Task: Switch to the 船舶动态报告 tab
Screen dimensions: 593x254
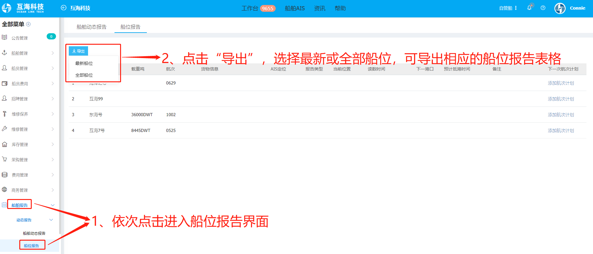Action: point(91,27)
